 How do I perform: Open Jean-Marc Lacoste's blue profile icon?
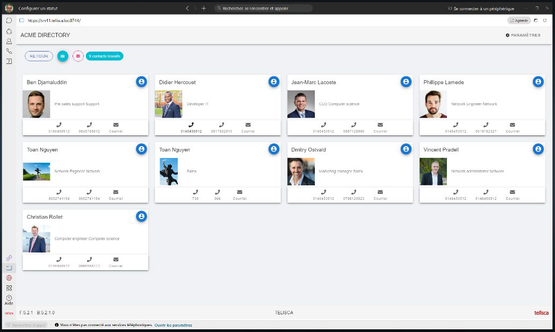[x=406, y=82]
